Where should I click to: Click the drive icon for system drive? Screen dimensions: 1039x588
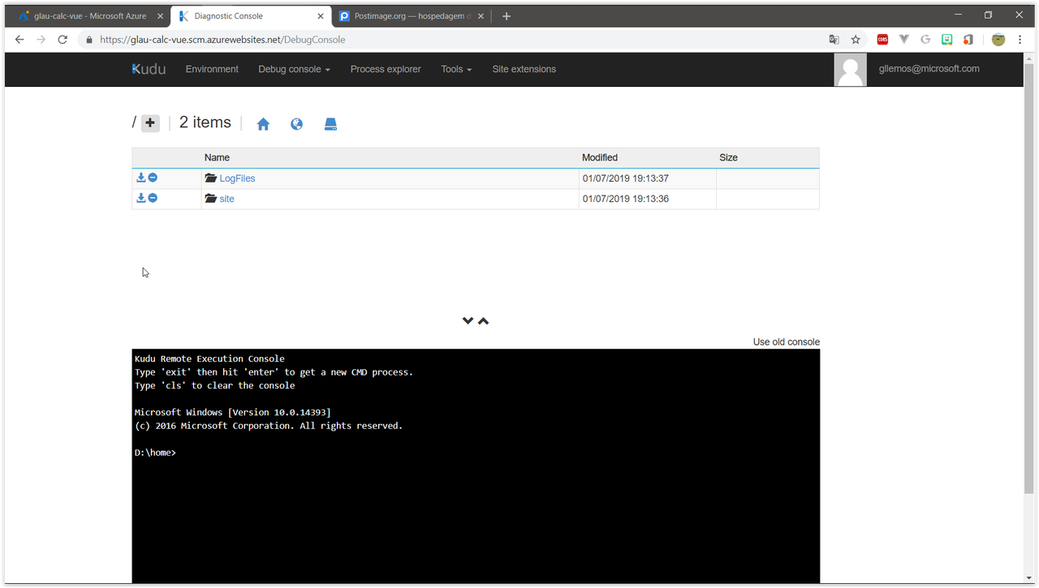coord(330,124)
